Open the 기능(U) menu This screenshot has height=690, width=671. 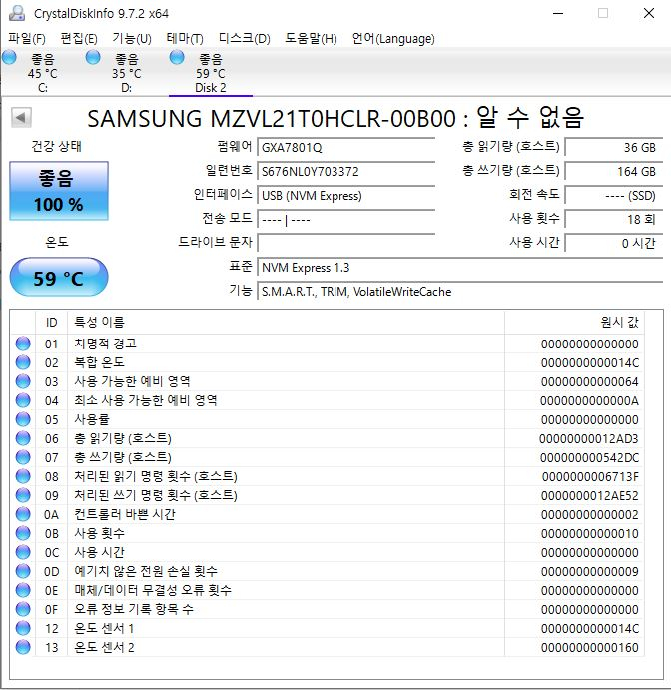coord(132,39)
